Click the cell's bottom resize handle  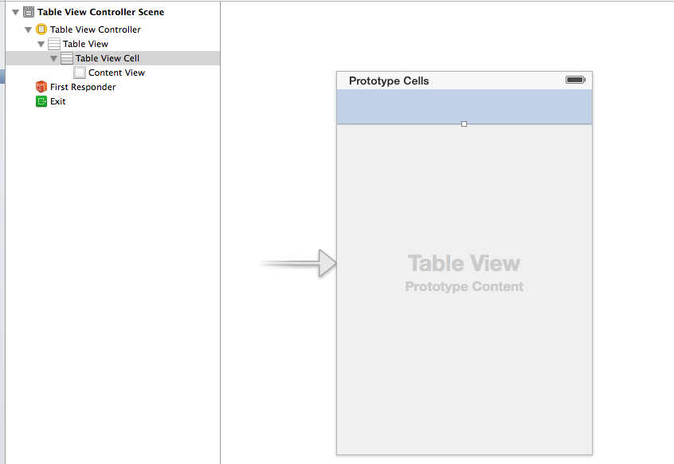click(464, 124)
